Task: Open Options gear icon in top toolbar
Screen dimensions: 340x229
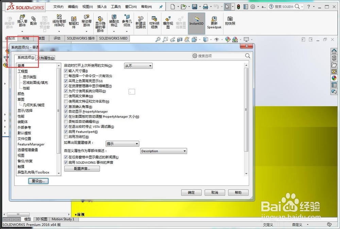Action: [x=253, y=7]
